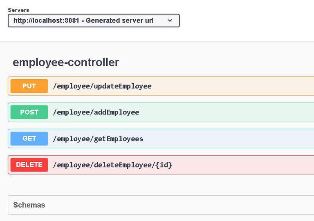Click empty area of PUT operation row
The height and width of the screenshot is (221, 314).
click(x=237, y=86)
